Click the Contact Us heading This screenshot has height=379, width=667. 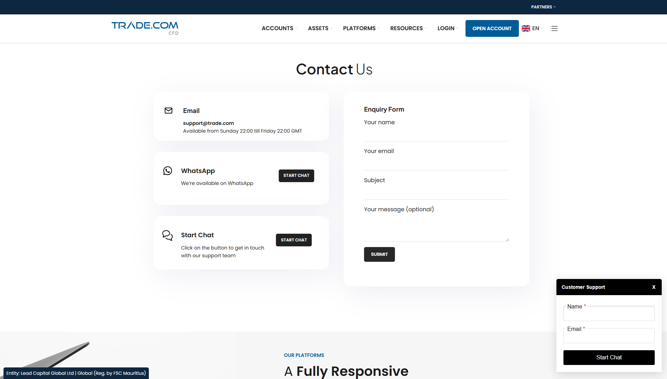[x=334, y=69]
